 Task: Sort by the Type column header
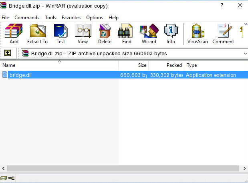tap(216, 65)
